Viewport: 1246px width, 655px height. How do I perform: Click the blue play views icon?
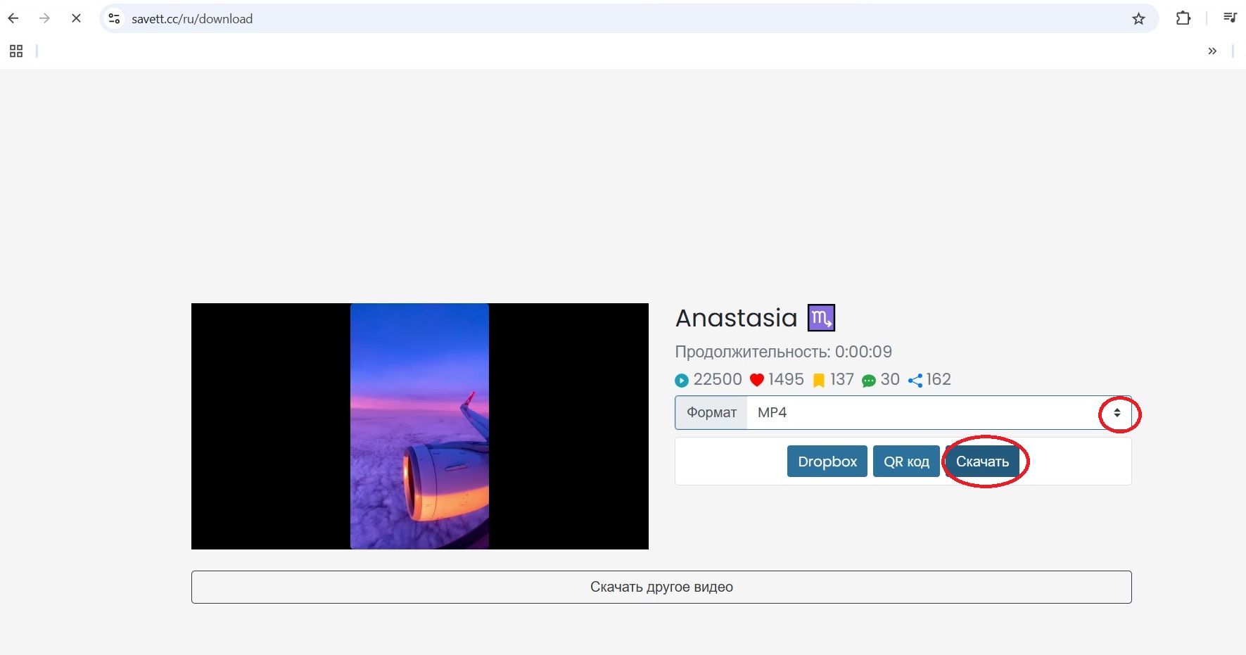click(682, 381)
